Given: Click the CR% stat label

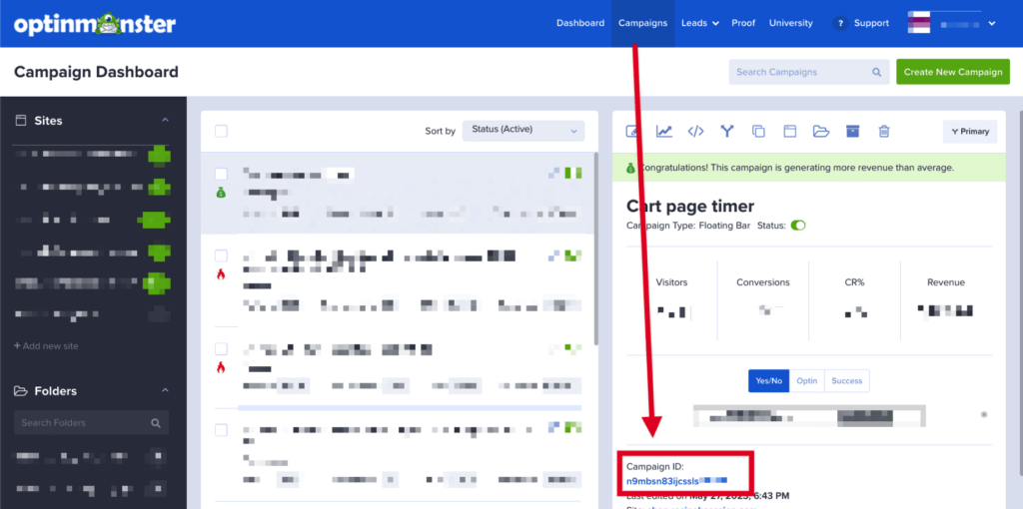Looking at the screenshot, I should tap(854, 282).
